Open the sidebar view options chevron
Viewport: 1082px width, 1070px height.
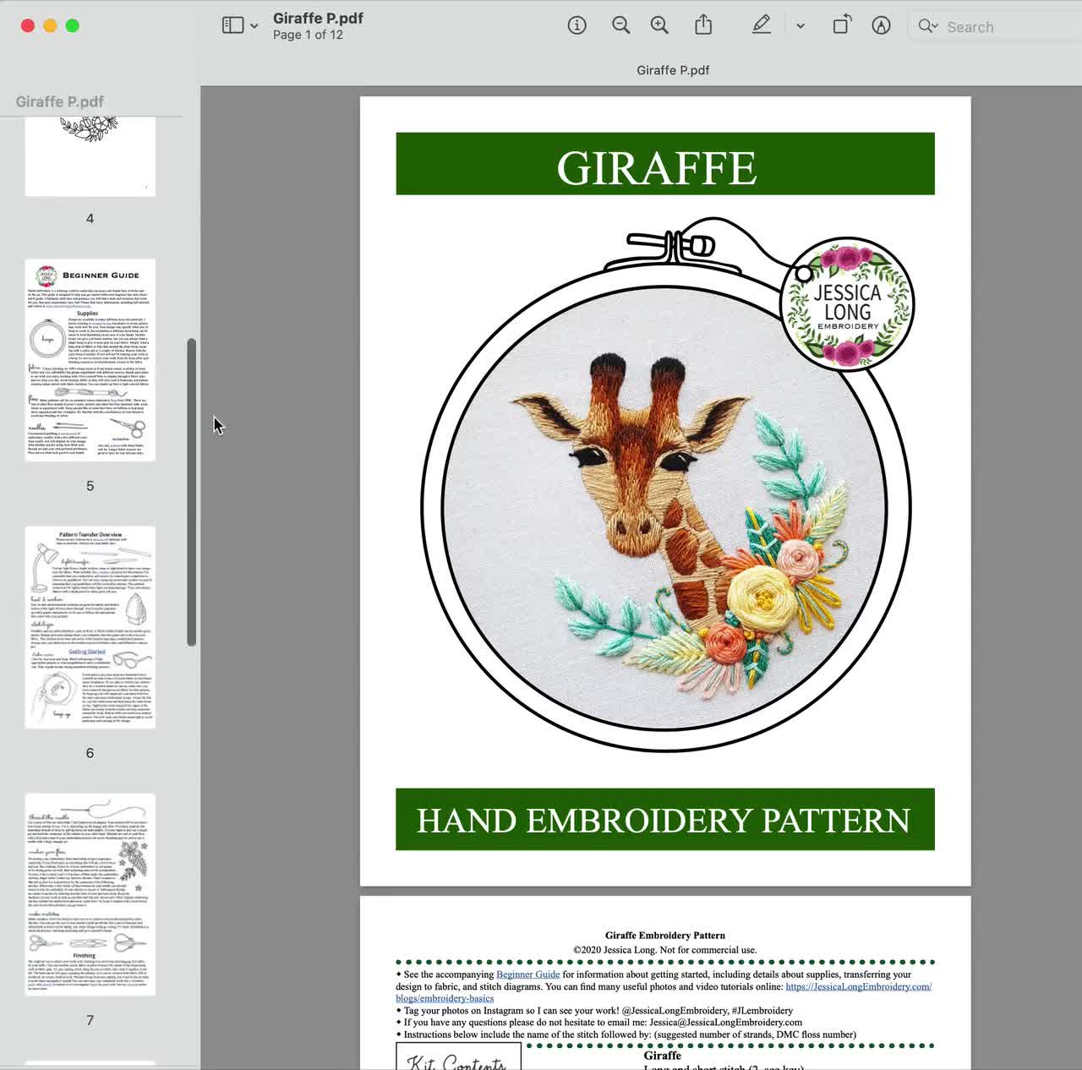coord(254,26)
